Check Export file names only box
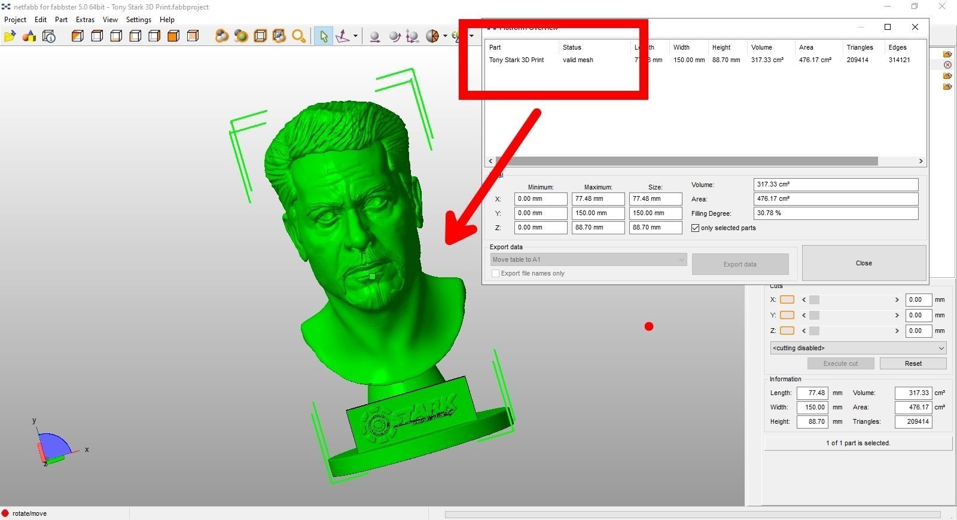Viewport: 957px width, 520px height. pyautogui.click(x=495, y=273)
